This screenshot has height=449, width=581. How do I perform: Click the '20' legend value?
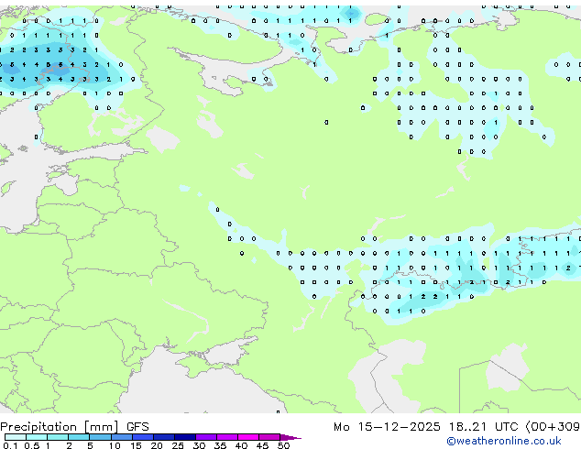pos(157,445)
